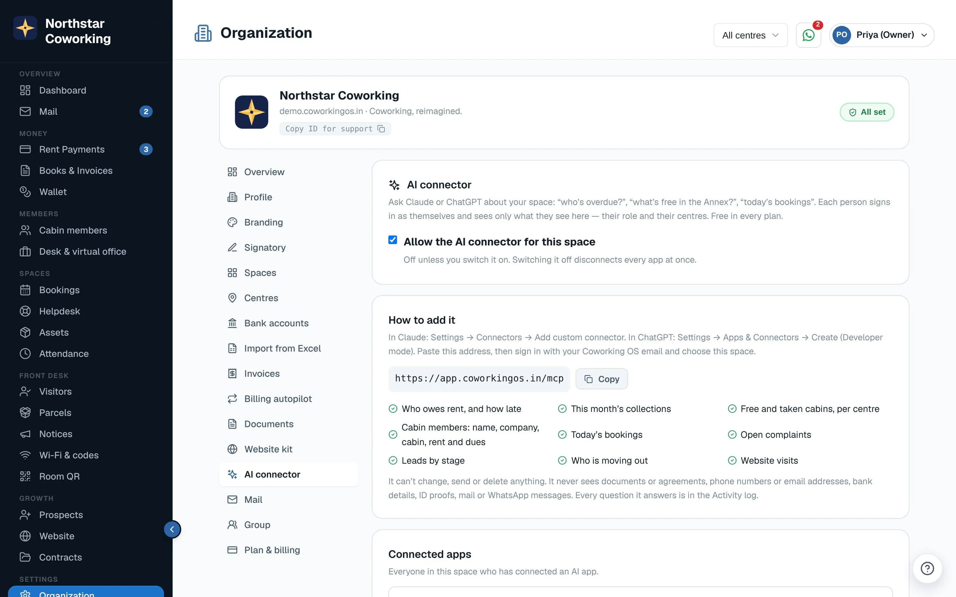Click the Bank accounts building icon

click(232, 323)
